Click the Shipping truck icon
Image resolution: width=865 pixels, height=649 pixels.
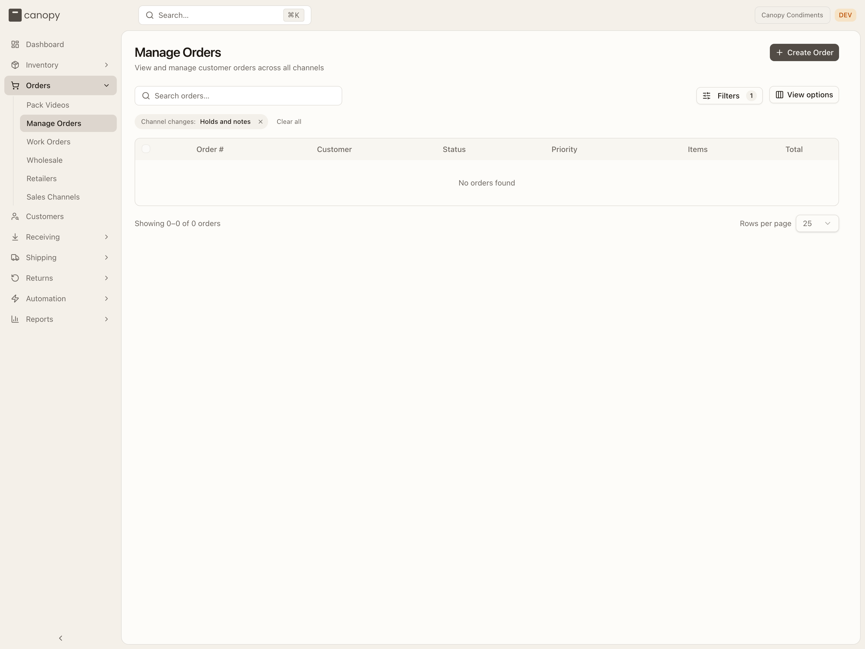click(x=15, y=257)
